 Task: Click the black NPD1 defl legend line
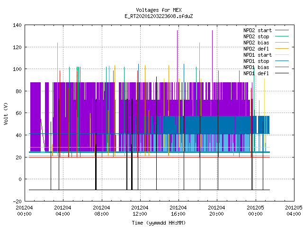click(x=282, y=73)
